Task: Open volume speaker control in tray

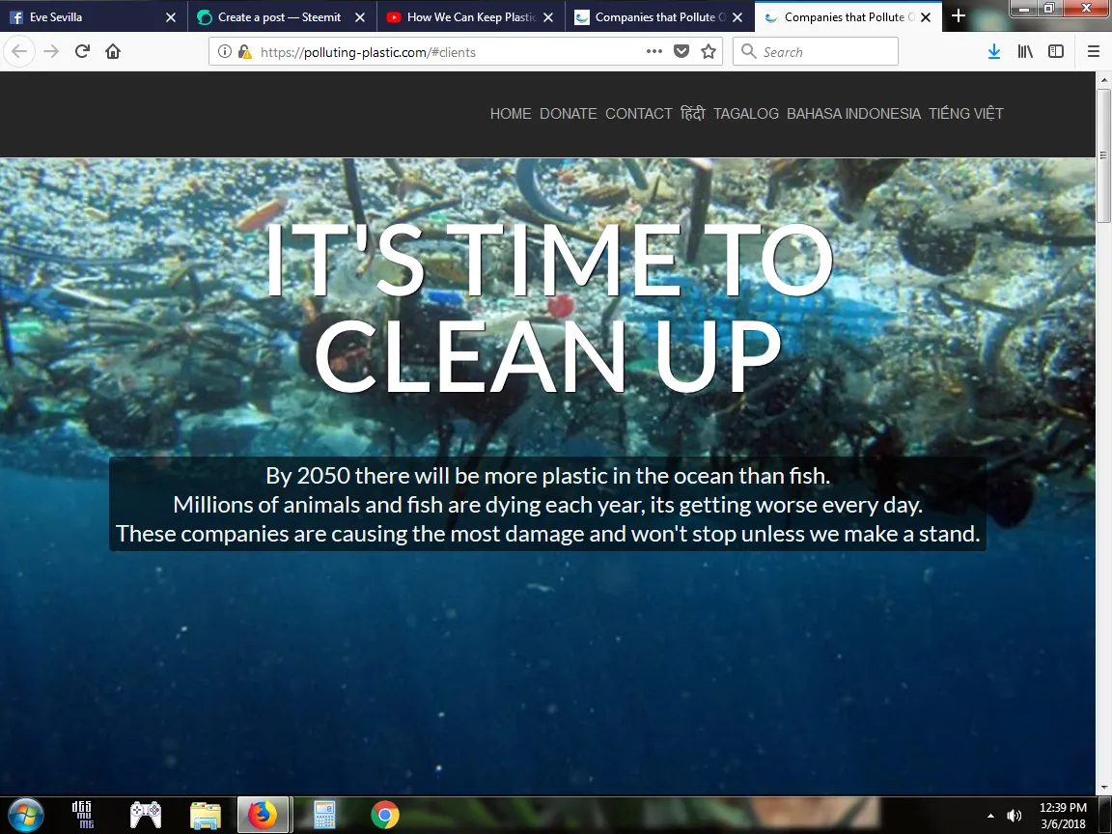Action: coord(1015,816)
